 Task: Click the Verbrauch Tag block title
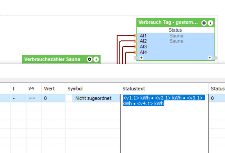click(168, 22)
